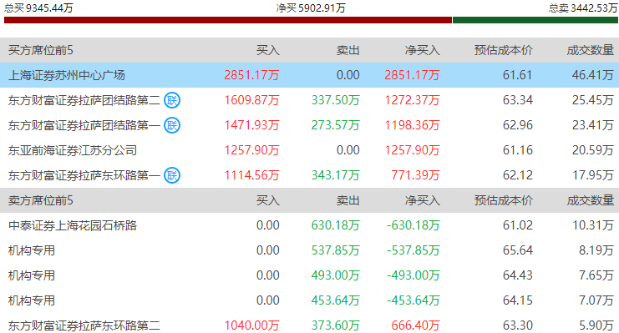Image resolution: width=619 pixels, height=333 pixels.
Task: Click buy value 1257.90万 in 买入 column
Action: pyautogui.click(x=252, y=150)
